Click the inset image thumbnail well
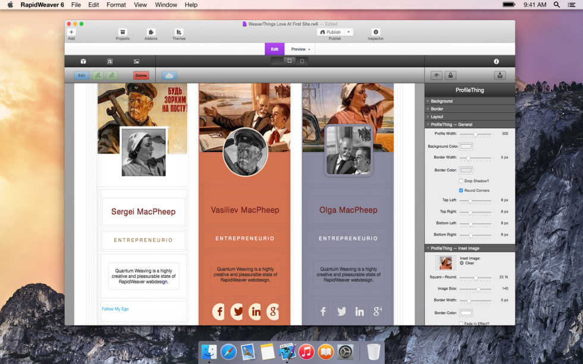 point(446,262)
